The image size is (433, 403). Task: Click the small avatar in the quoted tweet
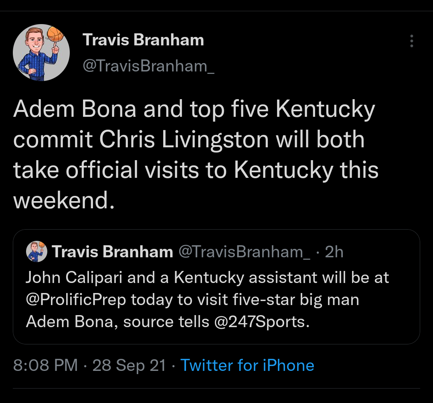(x=36, y=252)
